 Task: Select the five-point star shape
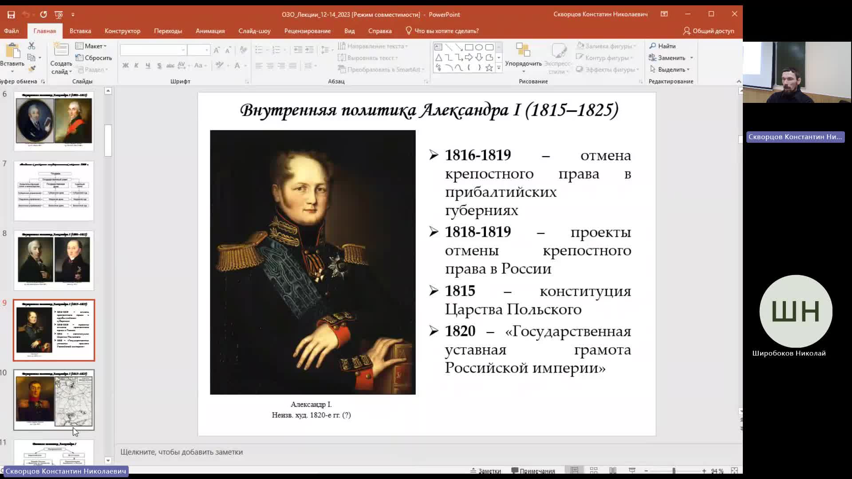[x=489, y=68]
